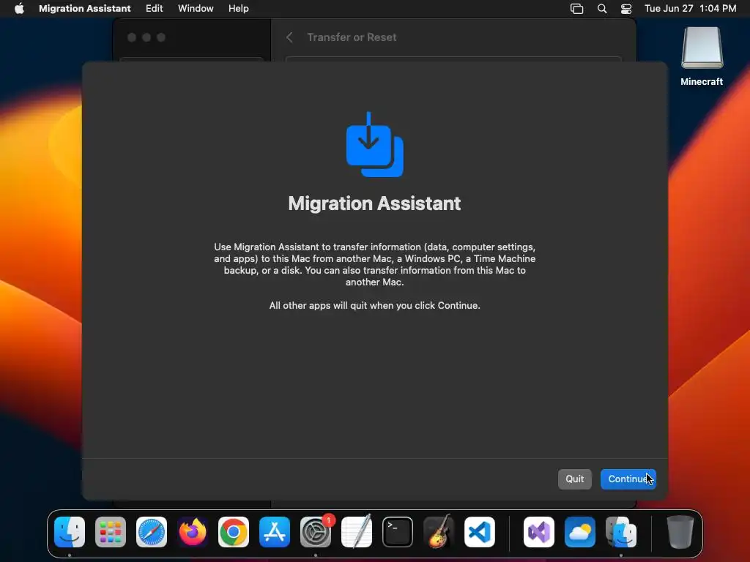This screenshot has width=750, height=562.
Task: Click the Transfer or Reset window title
Action: click(x=352, y=37)
